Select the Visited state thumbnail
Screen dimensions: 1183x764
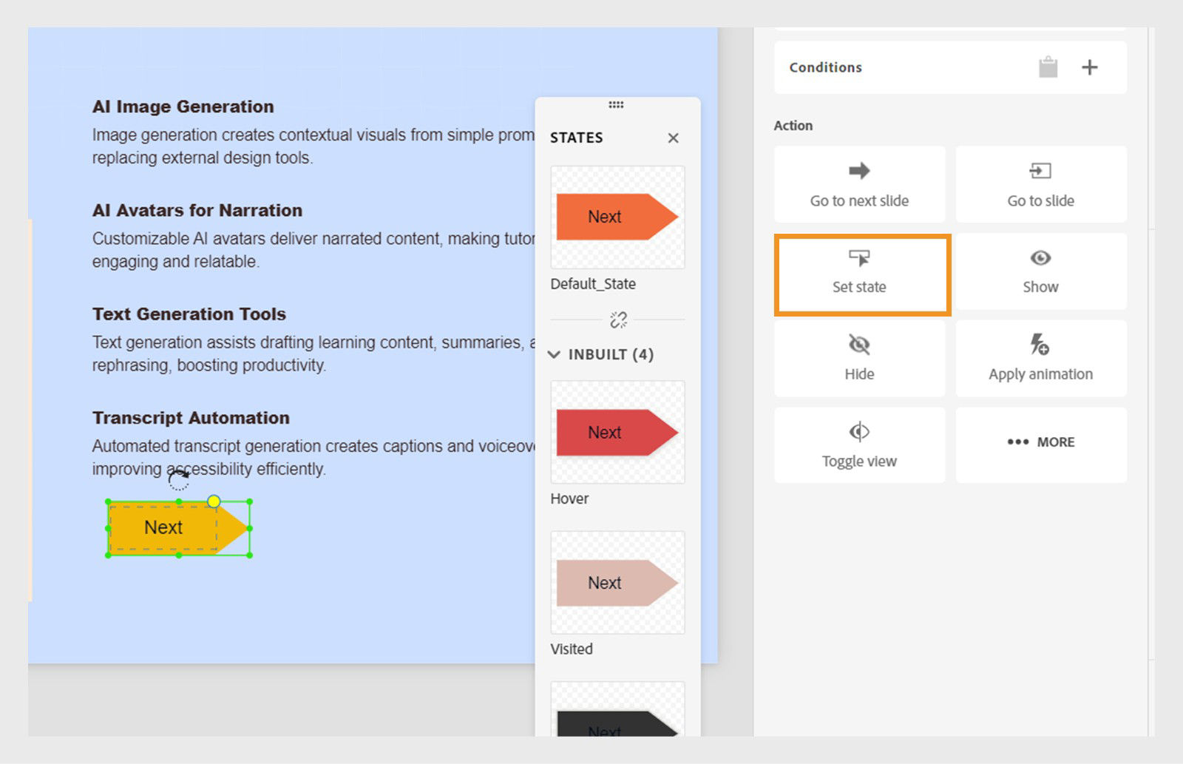tap(617, 583)
